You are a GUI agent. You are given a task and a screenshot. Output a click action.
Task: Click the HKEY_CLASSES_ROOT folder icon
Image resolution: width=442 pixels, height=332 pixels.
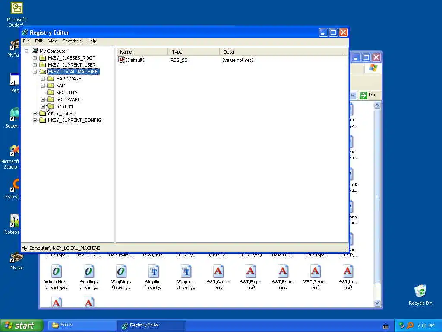click(43, 58)
